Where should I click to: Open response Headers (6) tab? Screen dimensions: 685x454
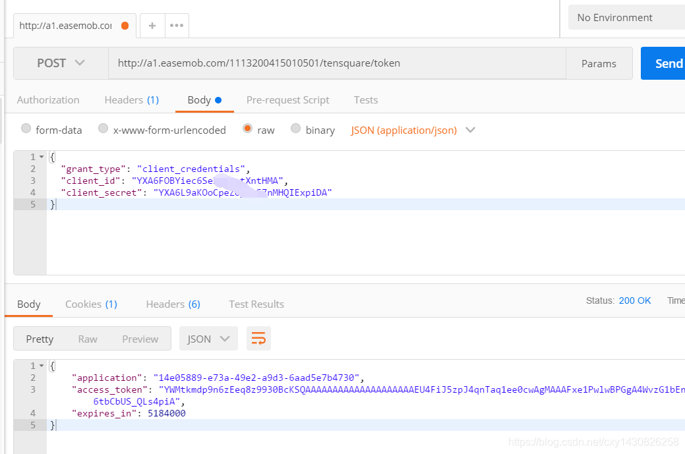pos(173,304)
